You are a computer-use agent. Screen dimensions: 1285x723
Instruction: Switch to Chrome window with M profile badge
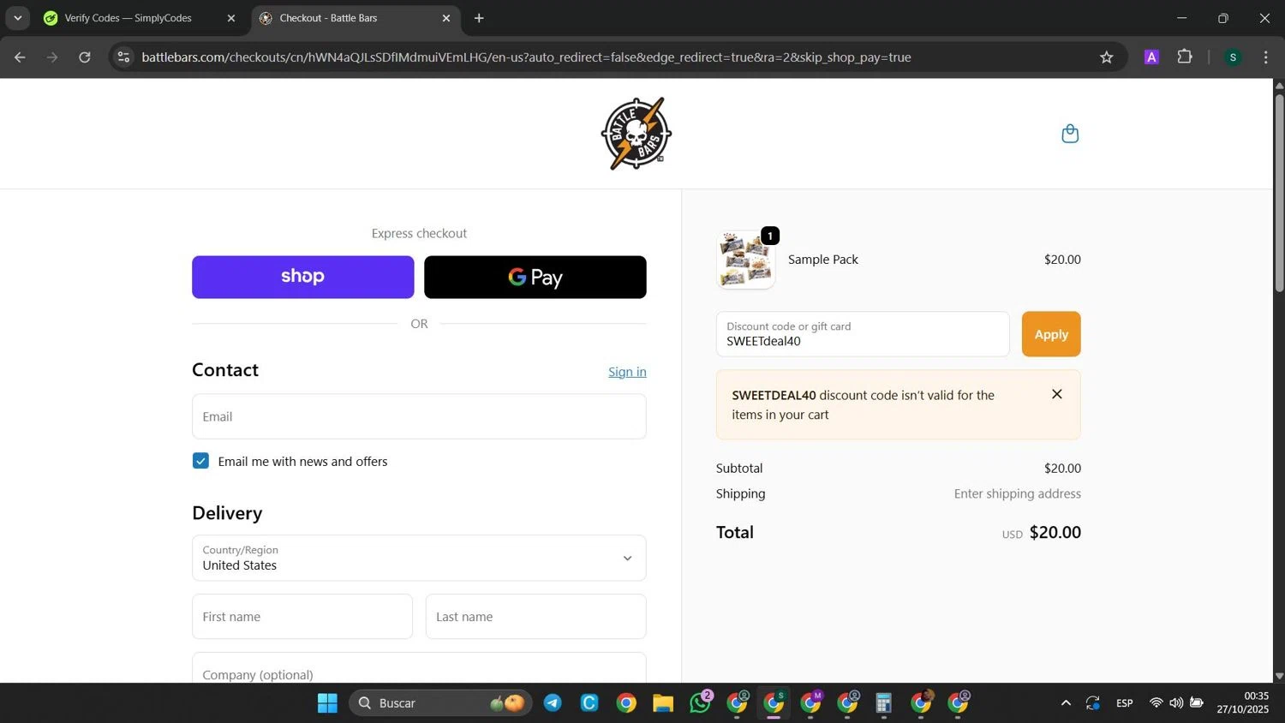pyautogui.click(x=811, y=703)
